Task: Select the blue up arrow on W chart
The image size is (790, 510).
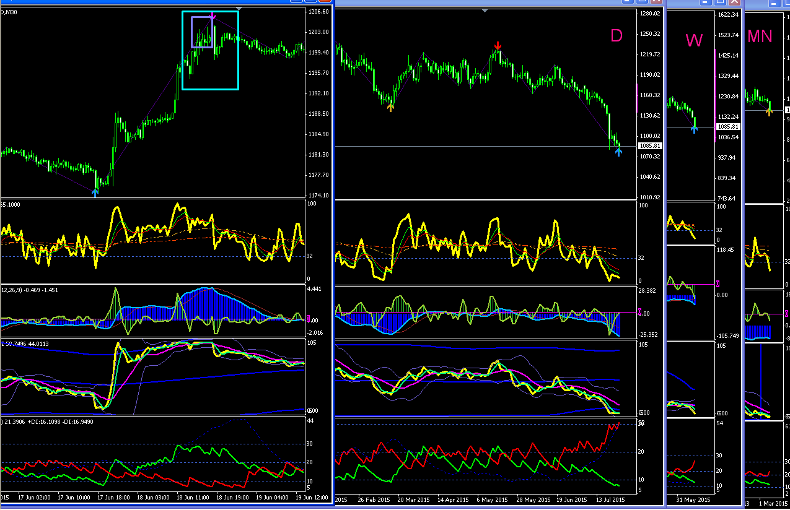Action: click(x=694, y=129)
